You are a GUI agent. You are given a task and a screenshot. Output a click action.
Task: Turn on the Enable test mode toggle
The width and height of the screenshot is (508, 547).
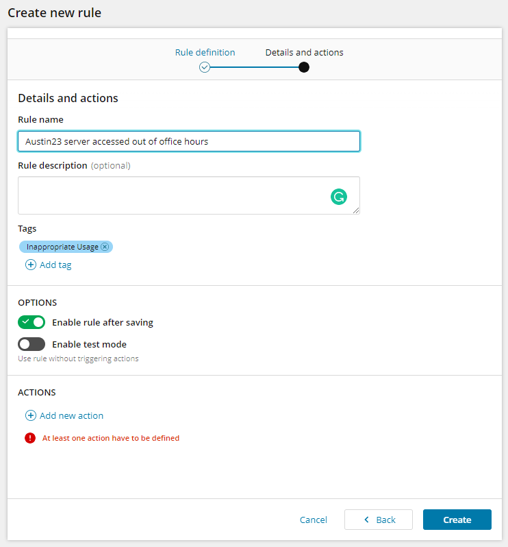coord(31,344)
